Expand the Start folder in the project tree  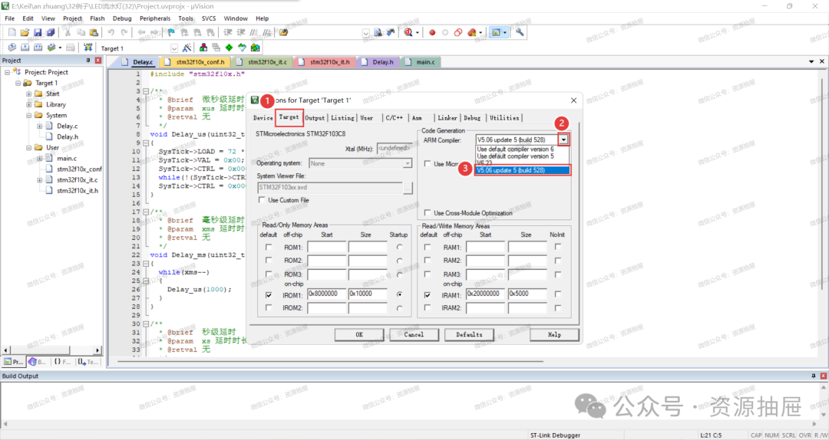(x=29, y=94)
